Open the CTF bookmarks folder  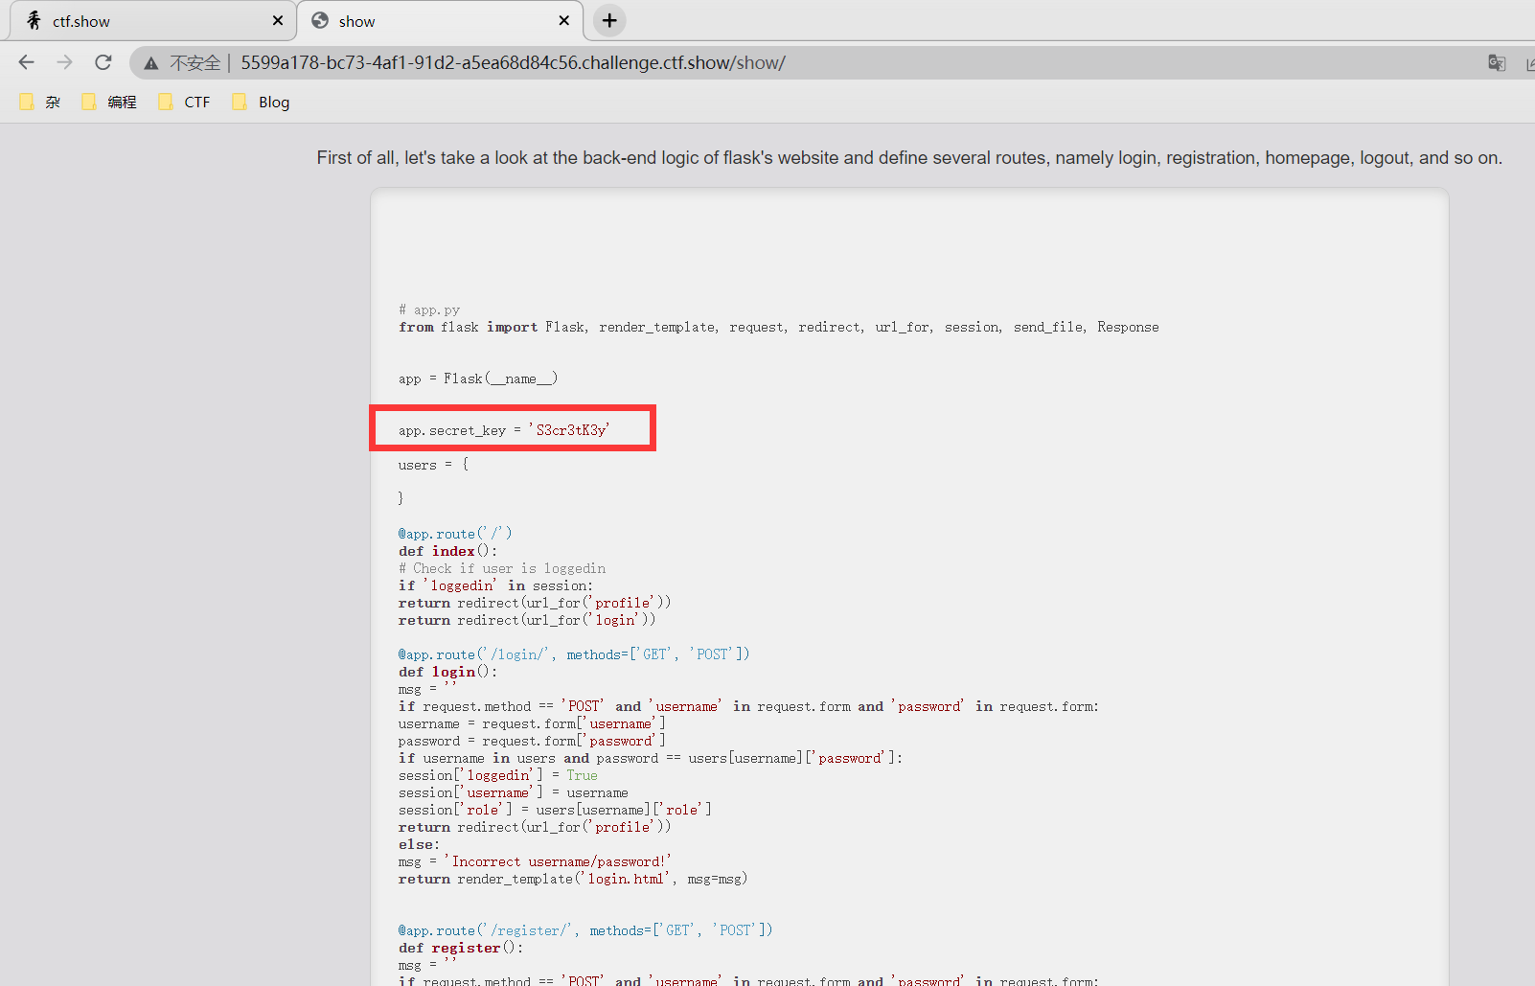coord(185,103)
